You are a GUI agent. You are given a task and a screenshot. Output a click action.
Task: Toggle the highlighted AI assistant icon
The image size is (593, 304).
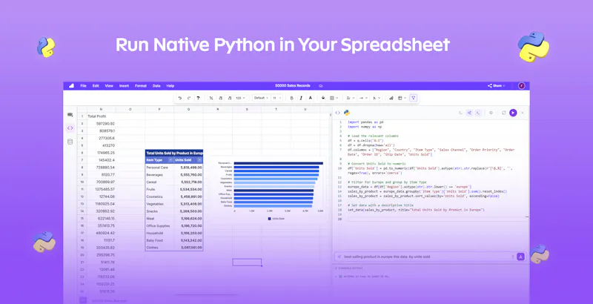coord(469,113)
